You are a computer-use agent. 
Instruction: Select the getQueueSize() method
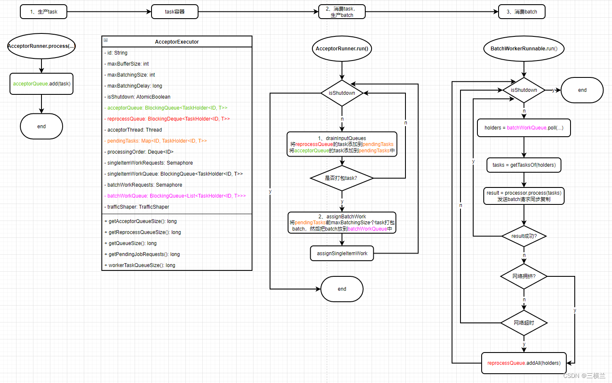177,243
